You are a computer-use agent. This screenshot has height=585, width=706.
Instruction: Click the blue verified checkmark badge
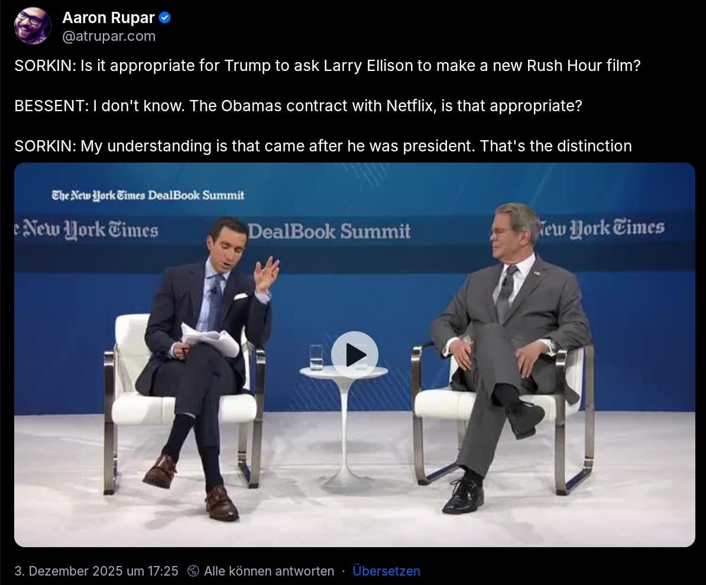point(165,18)
